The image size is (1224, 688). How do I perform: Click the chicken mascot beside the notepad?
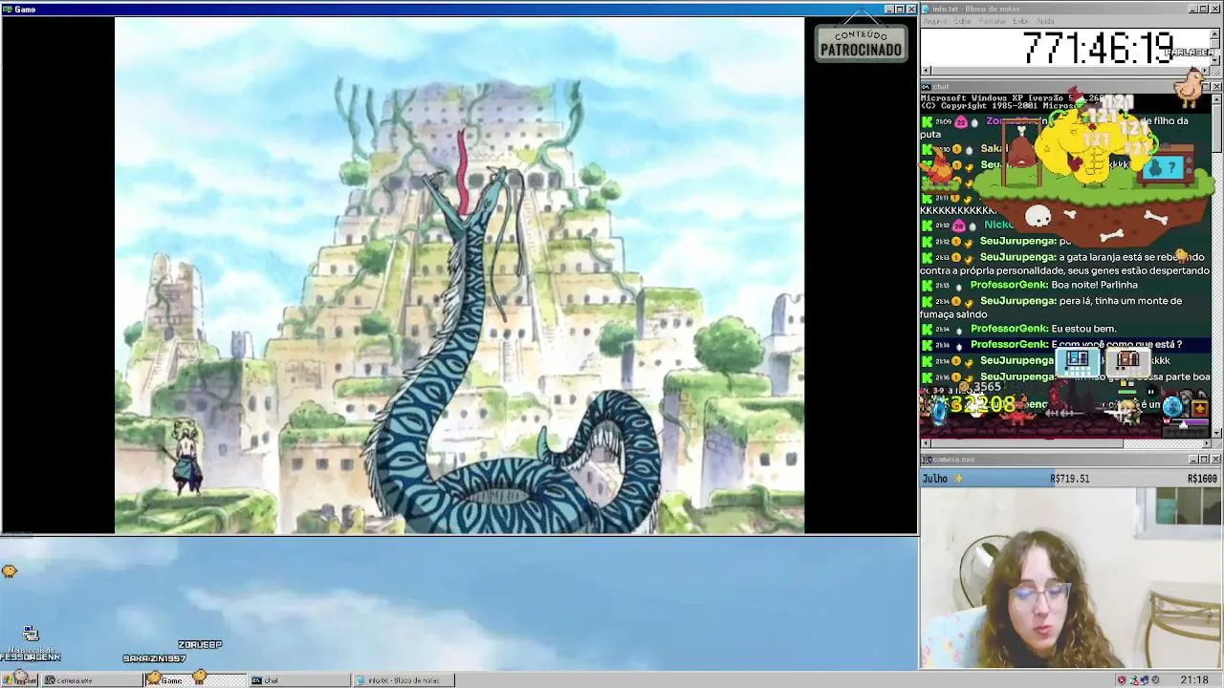point(1191,86)
